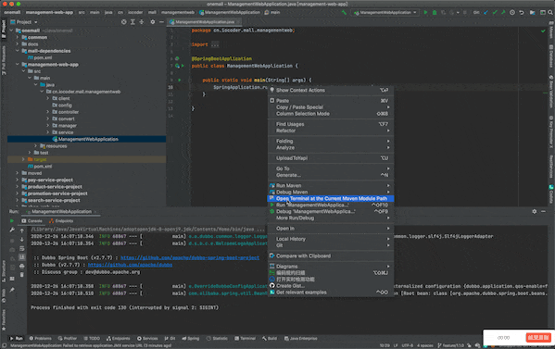Select Find Usages menu item
This screenshot has height=349, width=555.
coord(331,124)
